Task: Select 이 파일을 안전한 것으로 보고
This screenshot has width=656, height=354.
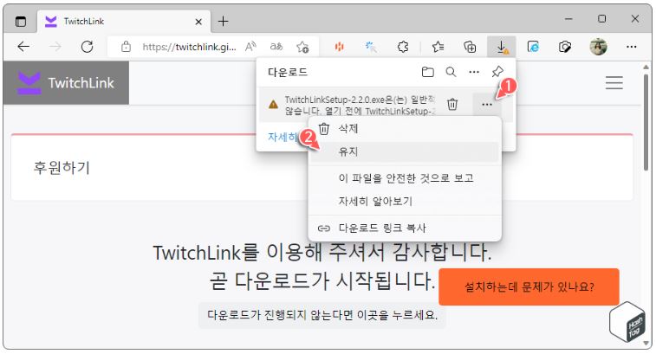Action: 405,178
